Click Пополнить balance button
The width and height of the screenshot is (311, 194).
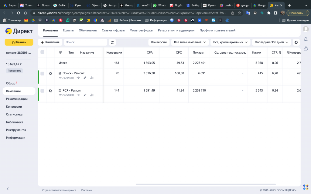14,71
